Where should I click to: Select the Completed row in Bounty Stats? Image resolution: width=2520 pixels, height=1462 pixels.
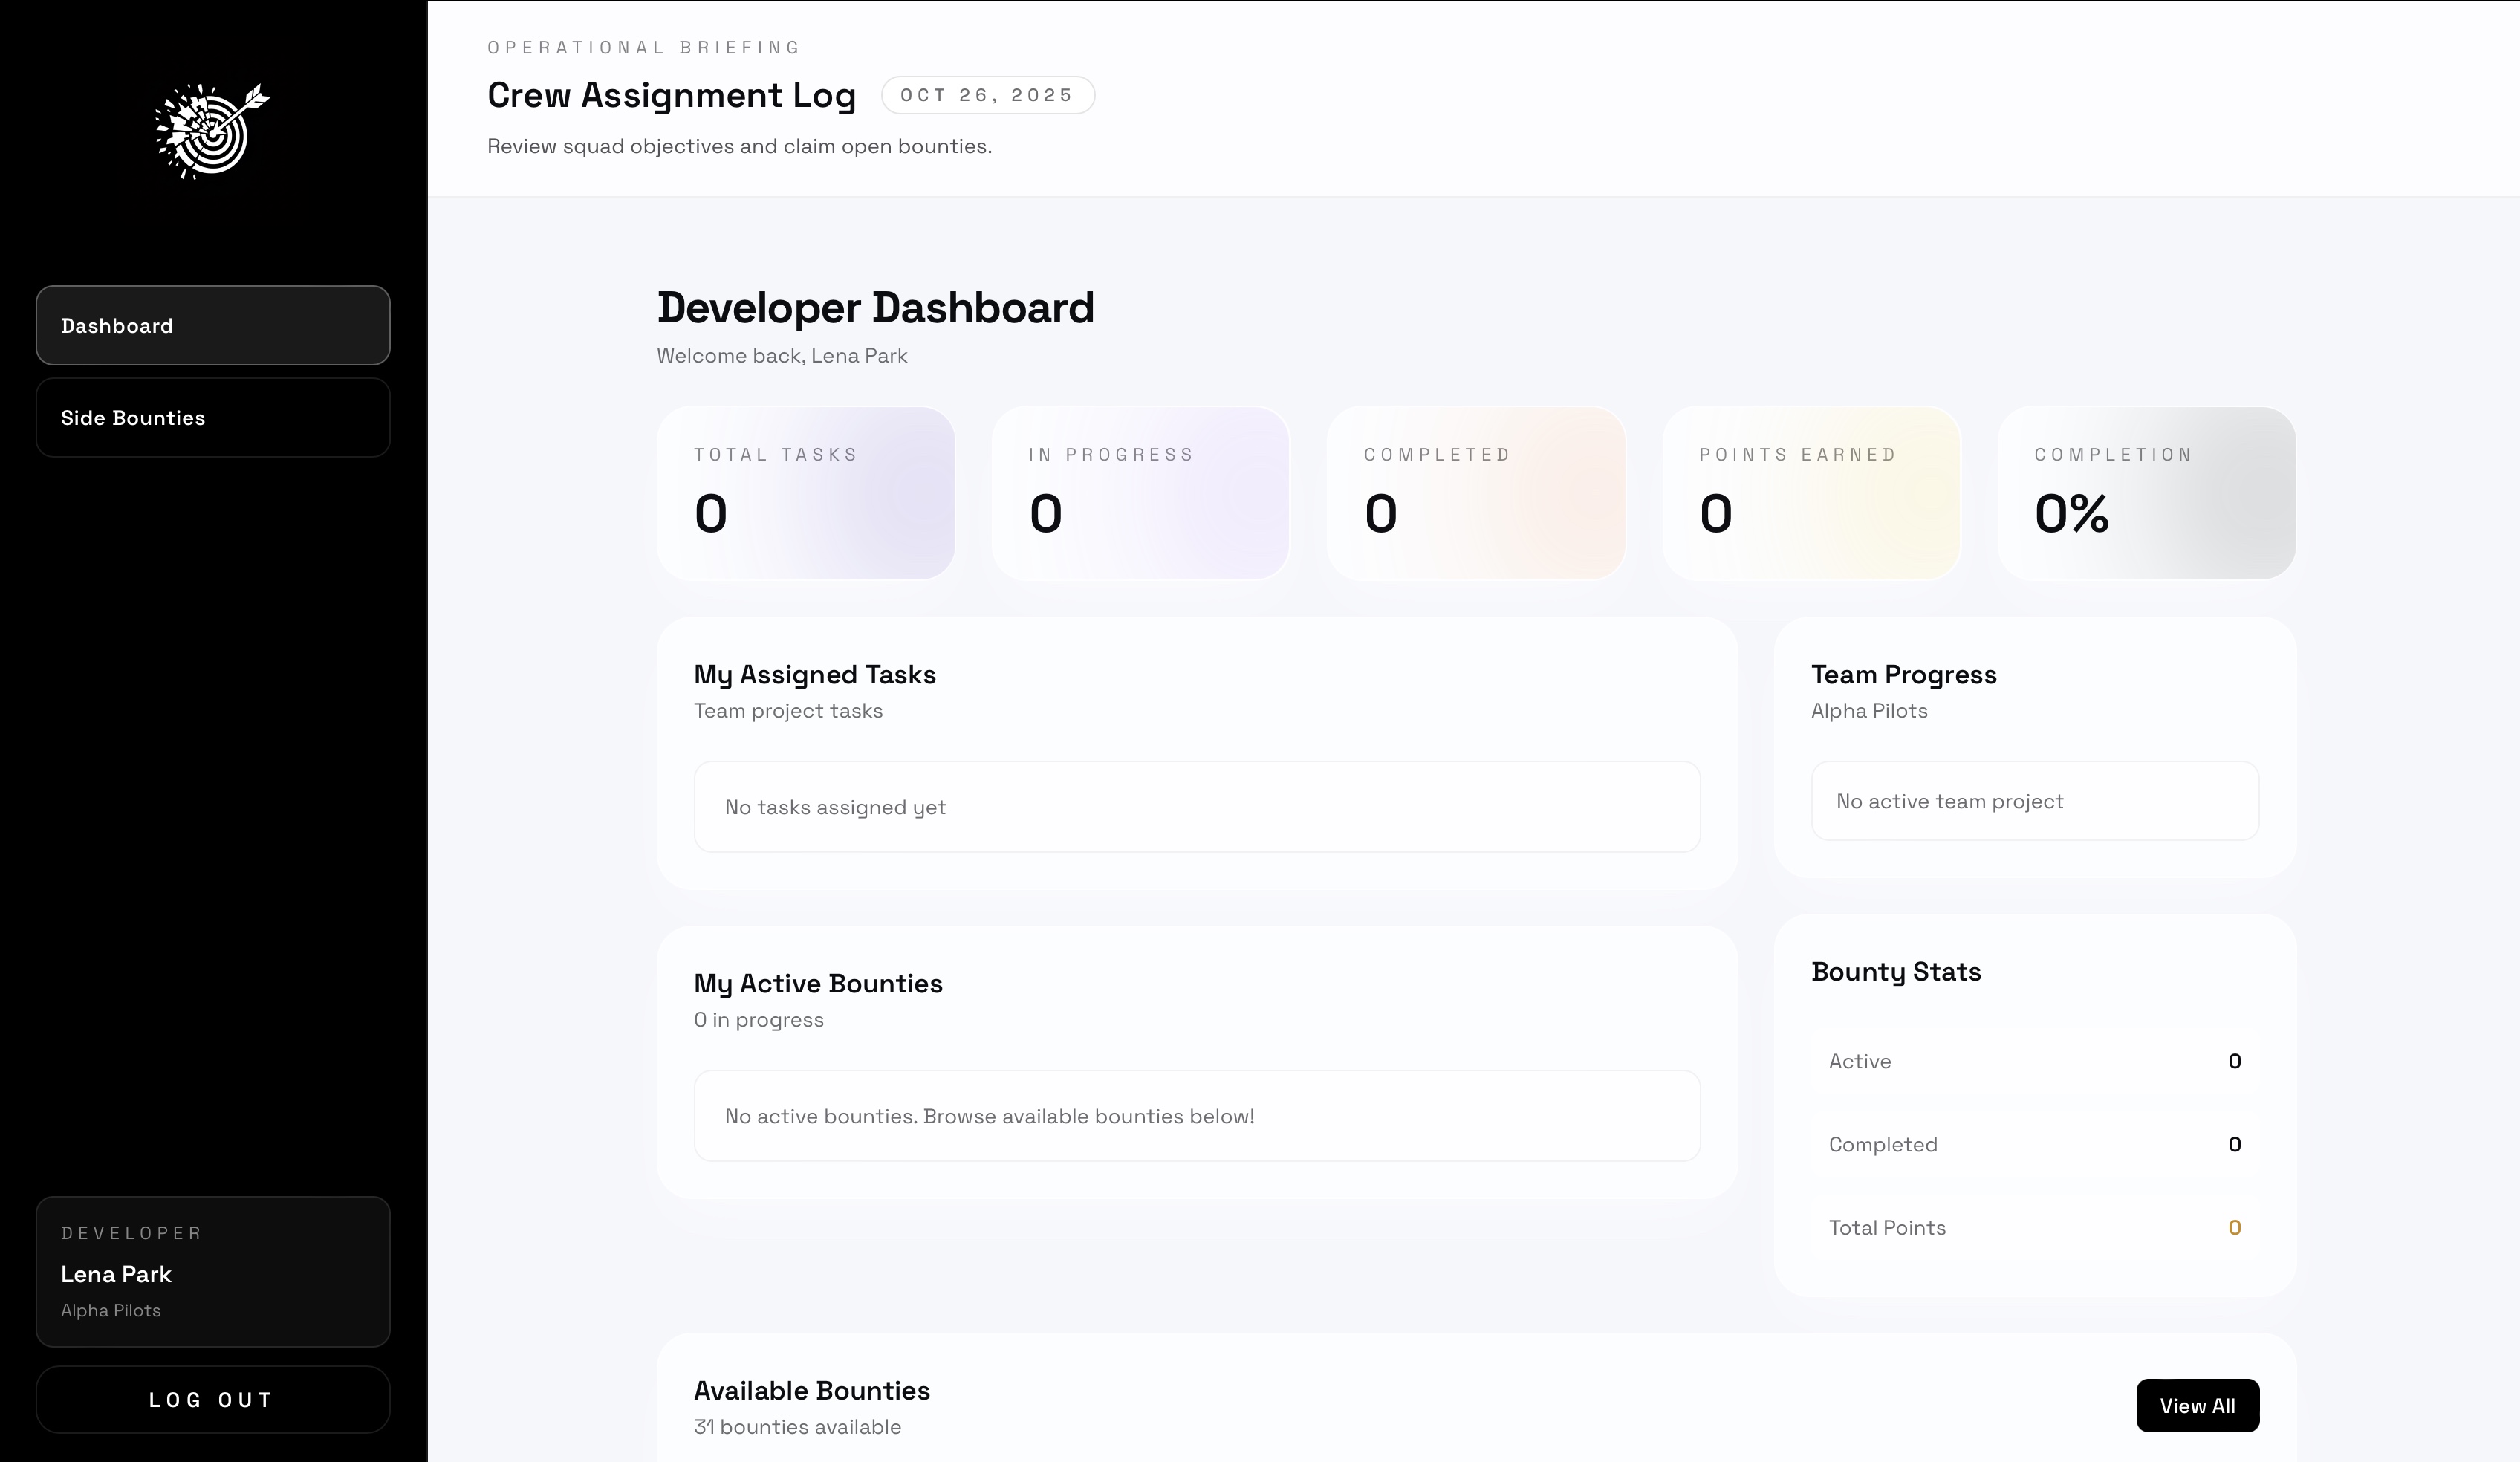tap(2034, 1144)
